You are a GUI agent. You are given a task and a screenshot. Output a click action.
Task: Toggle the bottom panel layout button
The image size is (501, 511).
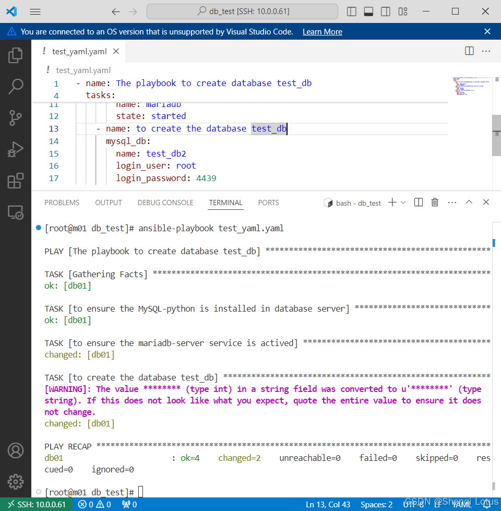click(x=368, y=11)
